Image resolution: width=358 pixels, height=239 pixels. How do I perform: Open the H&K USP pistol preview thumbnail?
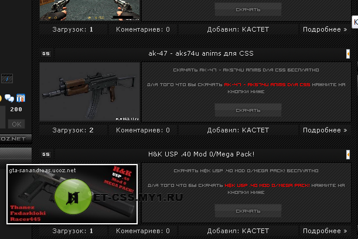[x=72, y=194]
